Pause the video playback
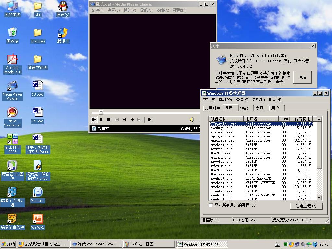Viewport: 332px width, 249px height. pyautogui.click(x=101, y=119)
